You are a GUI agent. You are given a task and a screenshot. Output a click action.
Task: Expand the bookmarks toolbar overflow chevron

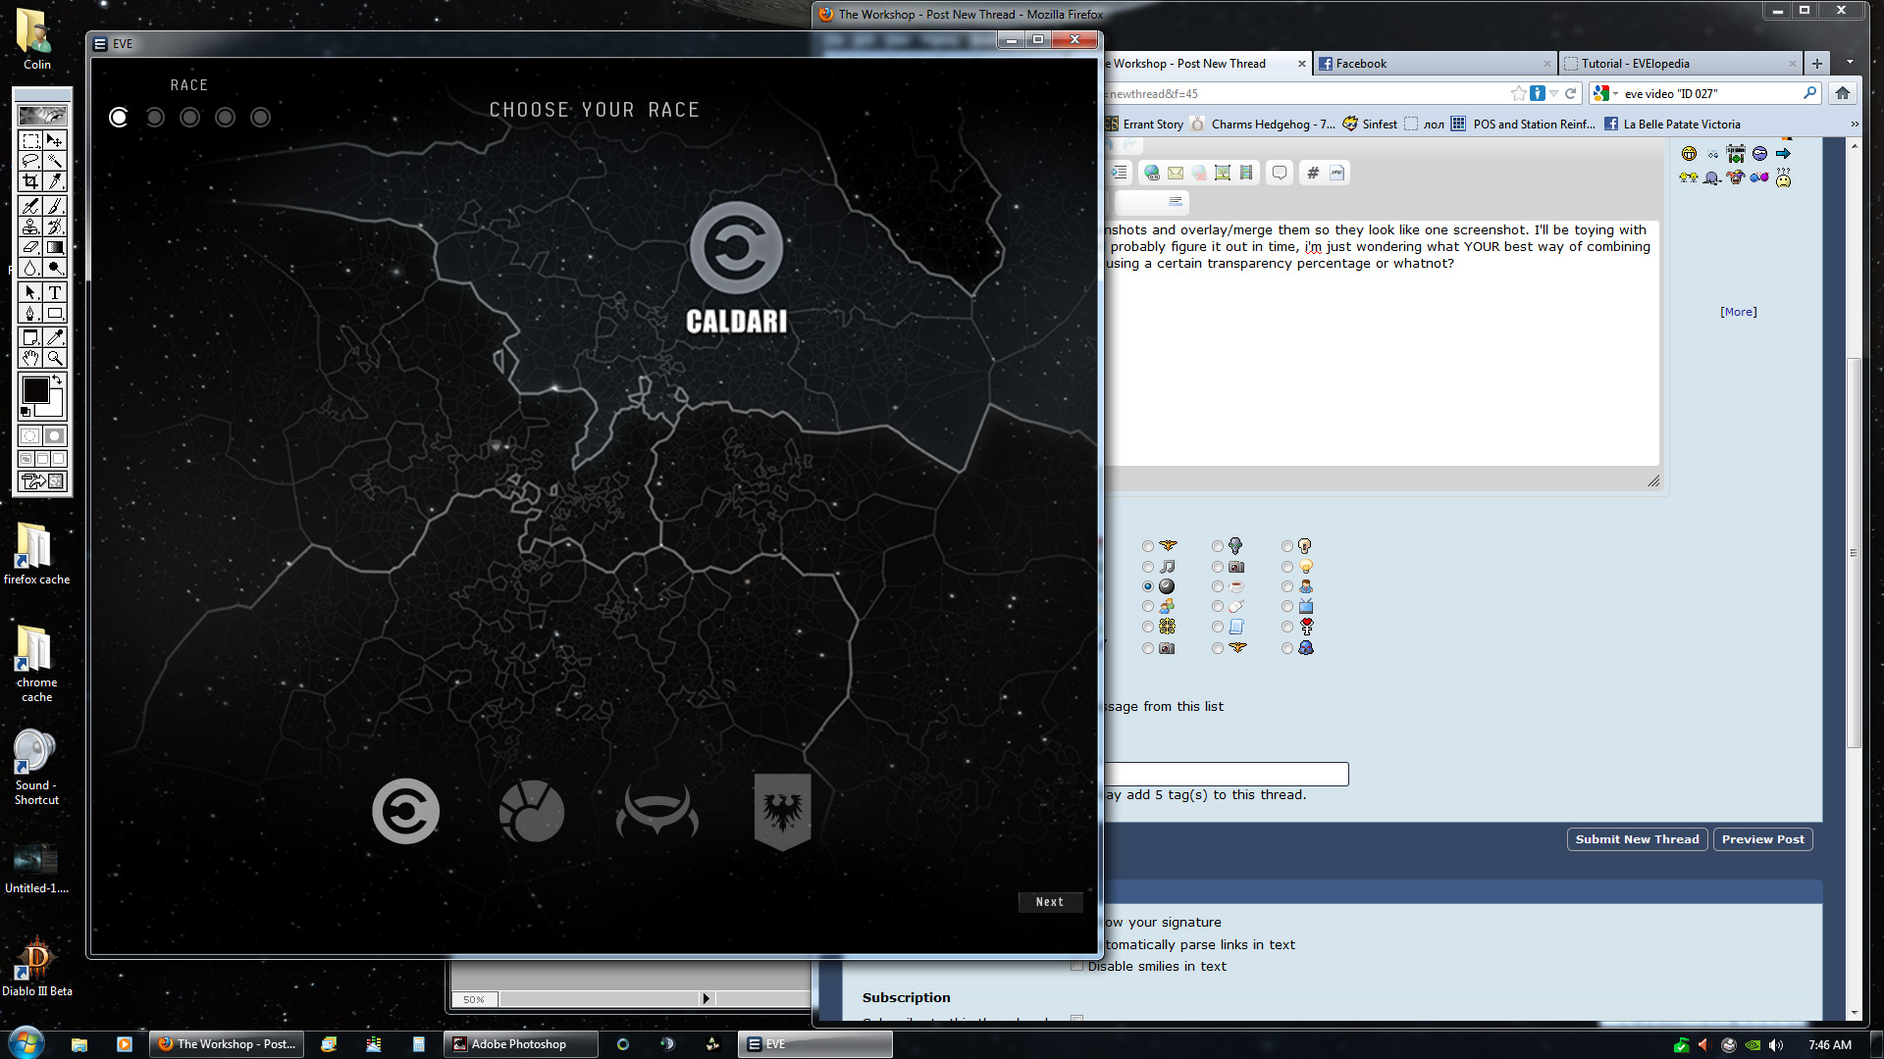[1854, 125]
